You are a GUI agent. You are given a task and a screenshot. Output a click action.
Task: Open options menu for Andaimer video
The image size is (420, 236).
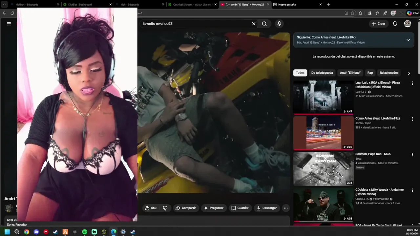[x=412, y=190]
